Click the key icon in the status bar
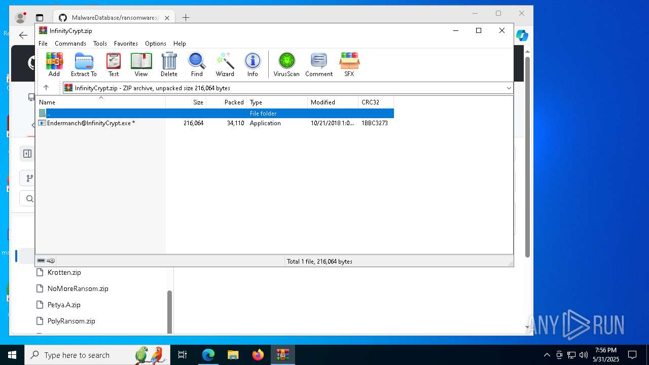Image resolution: width=649 pixels, height=365 pixels. pyautogui.click(x=51, y=261)
